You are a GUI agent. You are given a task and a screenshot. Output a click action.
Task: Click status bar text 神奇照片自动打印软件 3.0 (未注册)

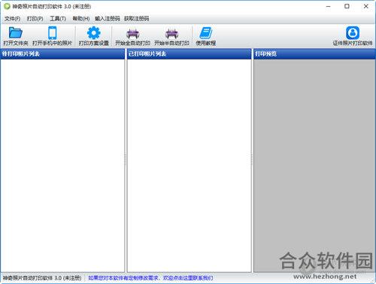pos(42,278)
